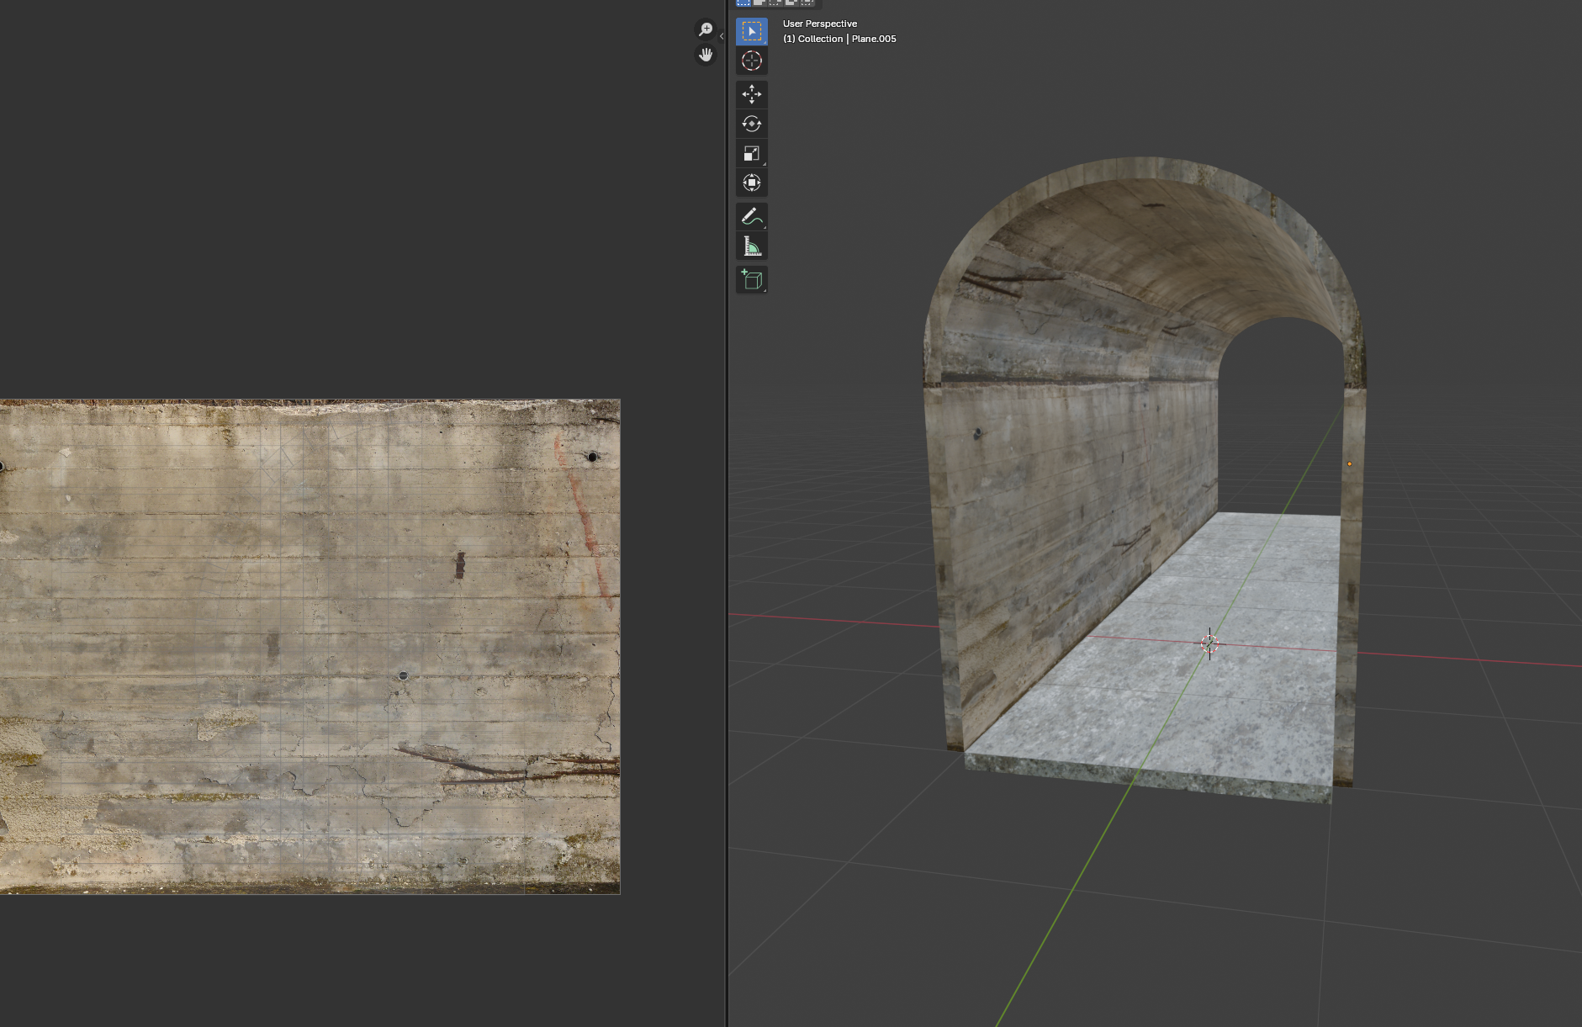Image resolution: width=1582 pixels, height=1027 pixels.
Task: Expand the image editor sidebar chevron
Action: pos(722,36)
